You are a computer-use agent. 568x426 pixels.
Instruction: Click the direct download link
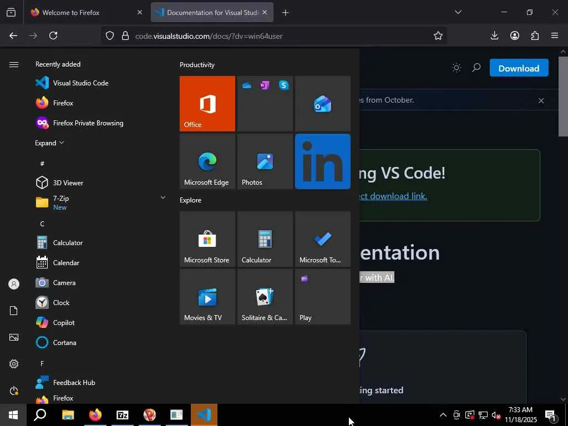393,196
